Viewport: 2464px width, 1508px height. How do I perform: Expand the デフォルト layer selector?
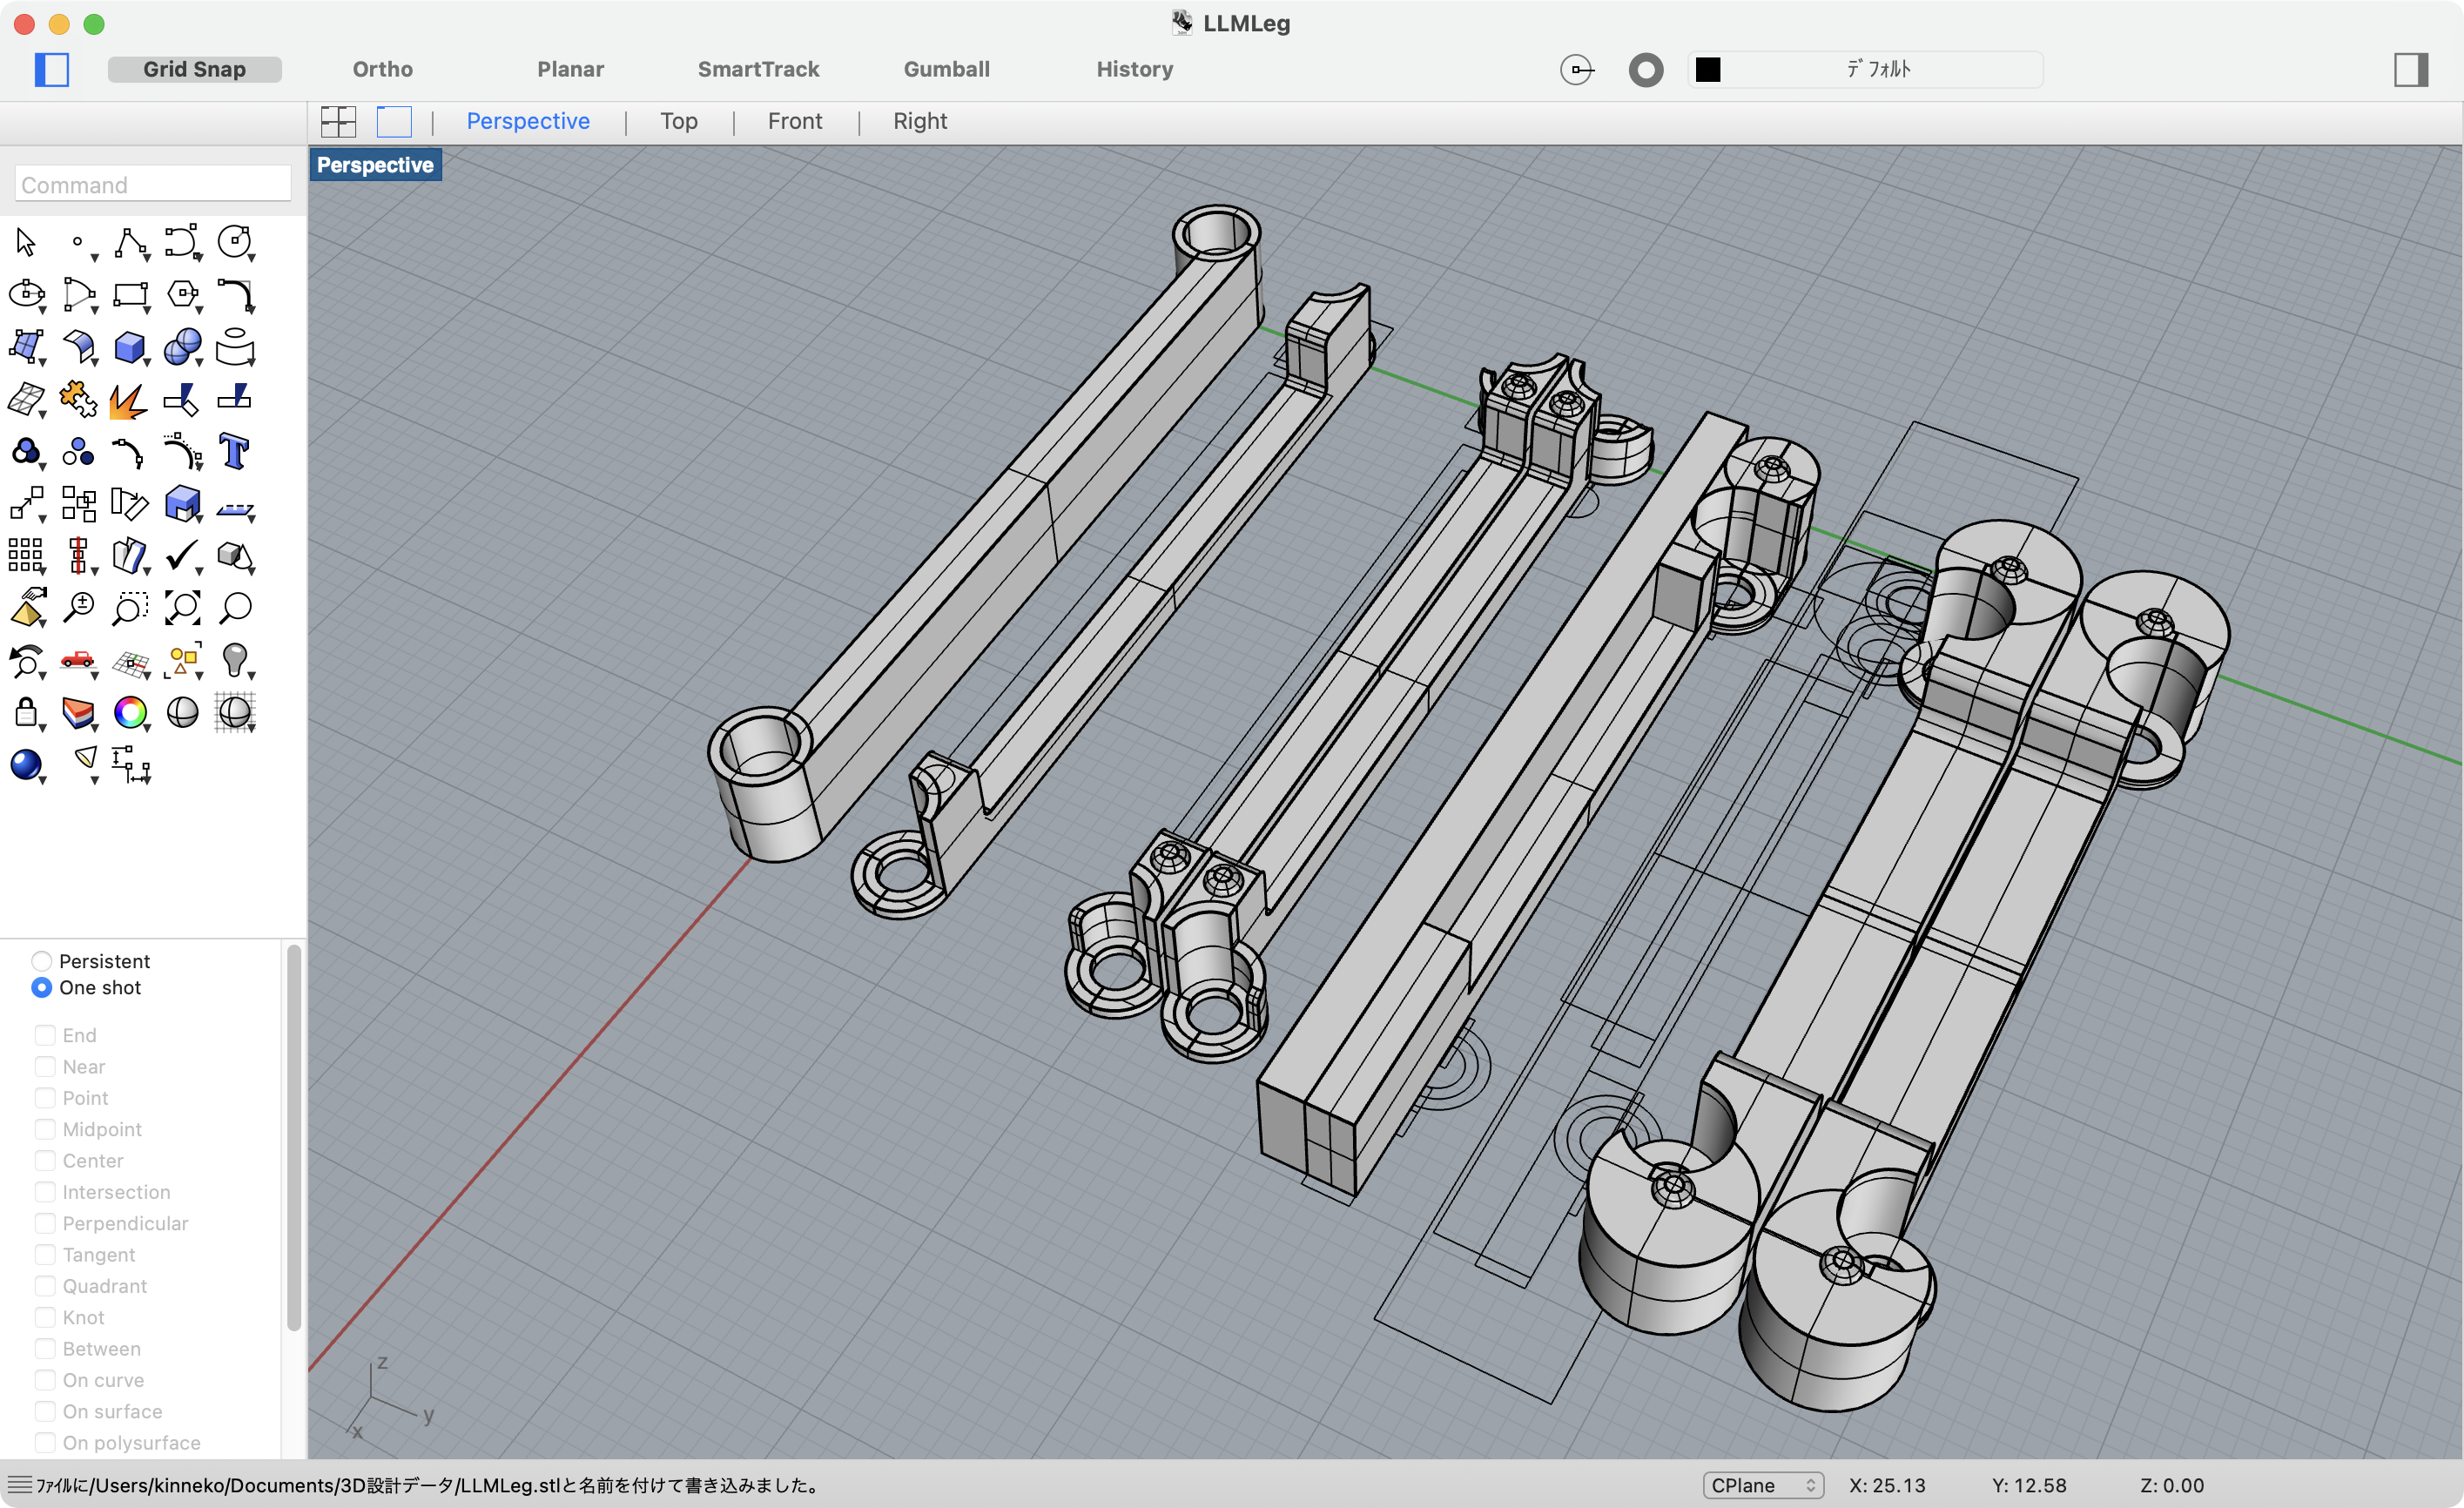[1877, 69]
